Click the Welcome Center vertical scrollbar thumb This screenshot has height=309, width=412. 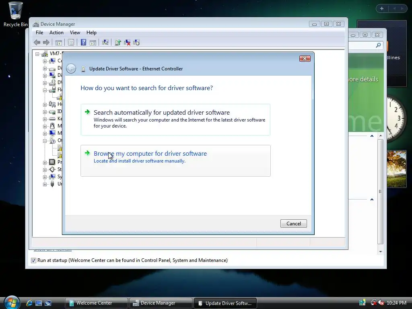pos(380,192)
